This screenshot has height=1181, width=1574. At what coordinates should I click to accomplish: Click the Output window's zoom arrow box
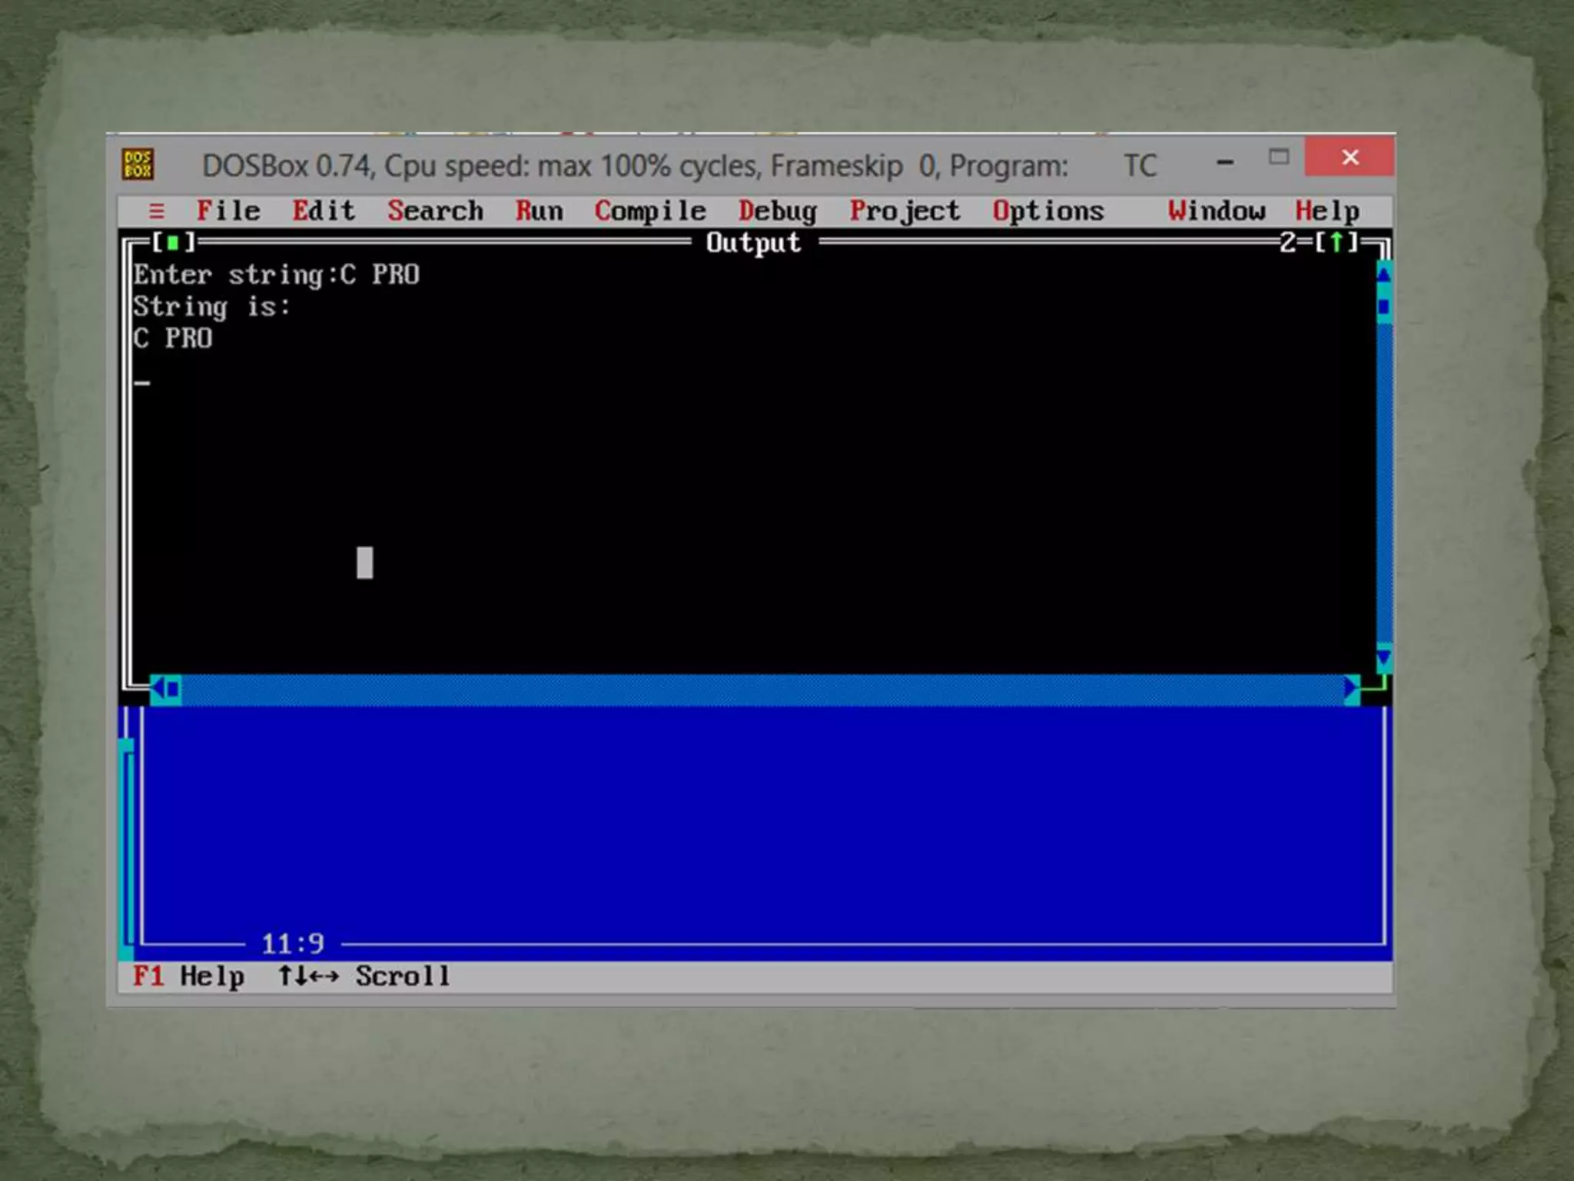(1337, 243)
